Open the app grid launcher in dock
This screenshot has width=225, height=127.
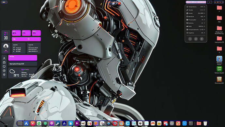pyautogui.click(x=20, y=123)
